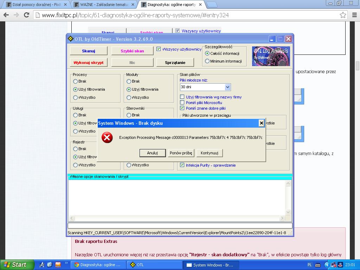
Task: Click the page icon in the address bar
Action: tap(38, 15)
